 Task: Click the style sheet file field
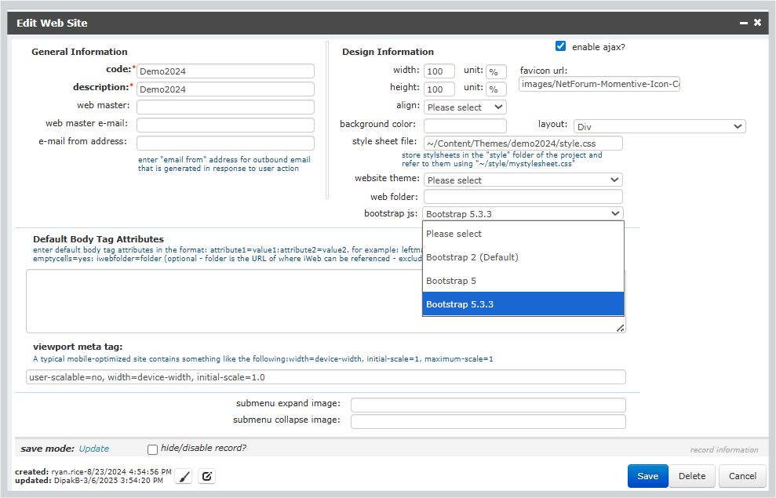523,144
